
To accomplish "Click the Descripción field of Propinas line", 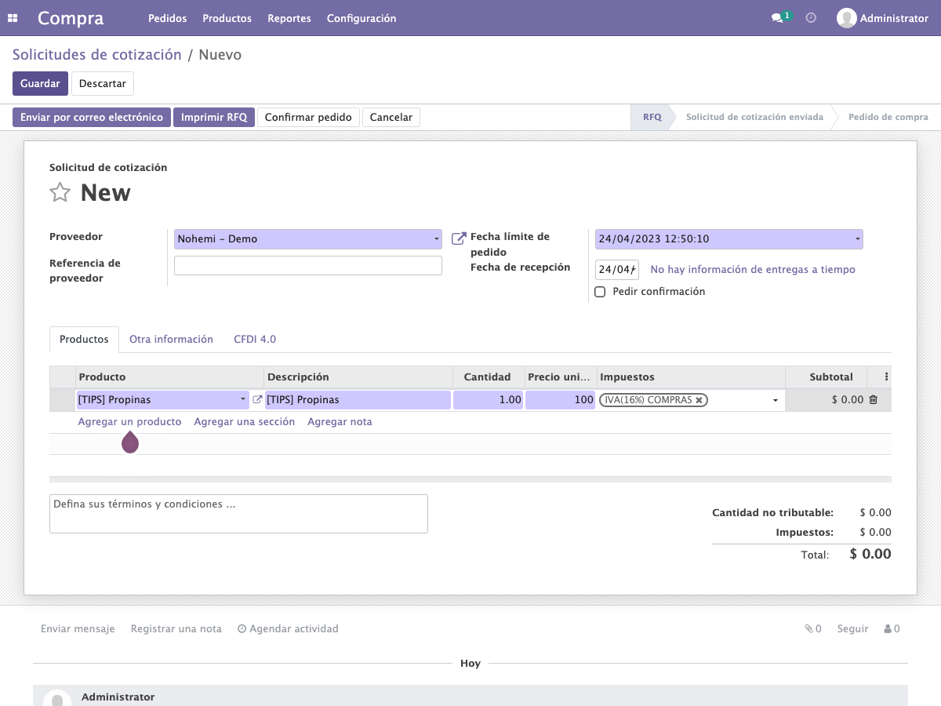I will pos(358,400).
